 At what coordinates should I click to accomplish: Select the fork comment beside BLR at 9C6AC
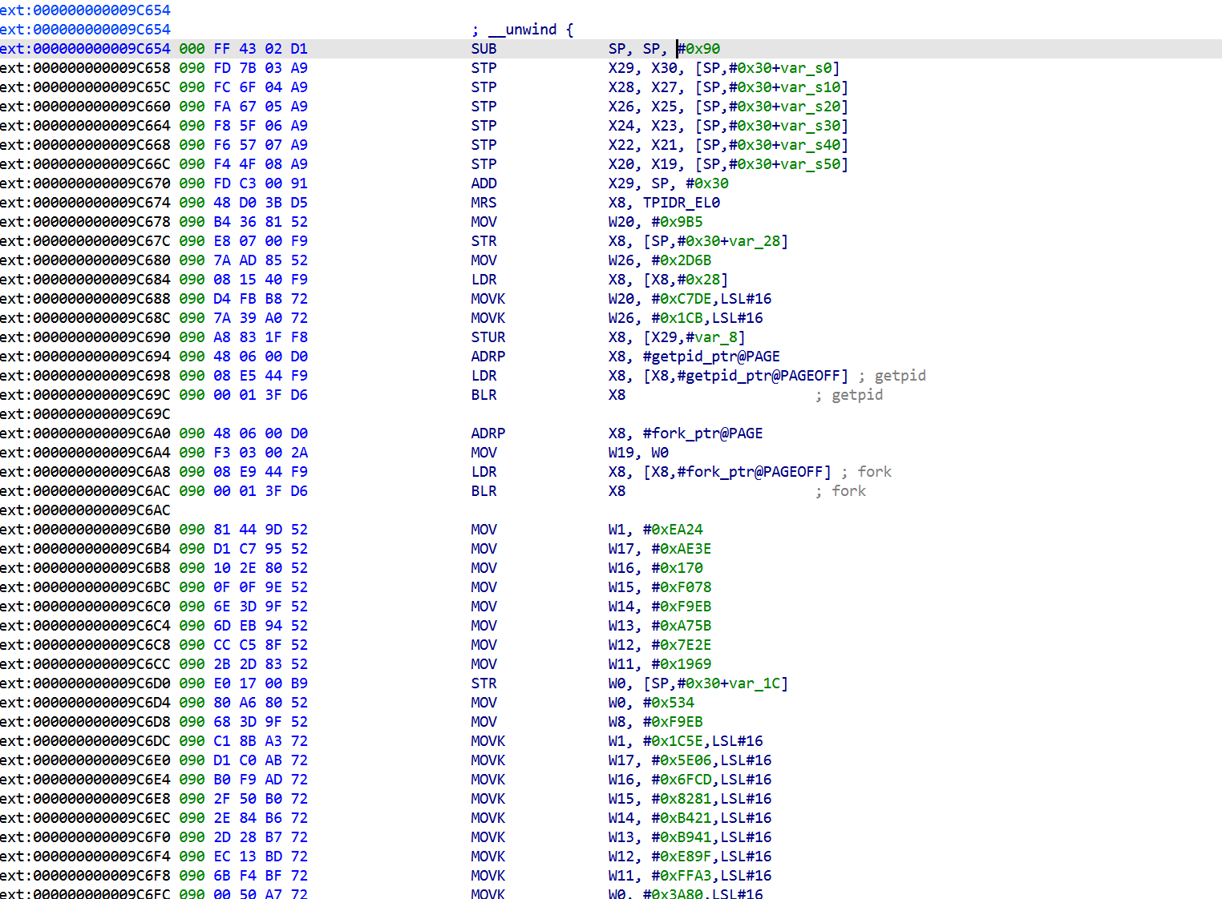[x=849, y=491]
